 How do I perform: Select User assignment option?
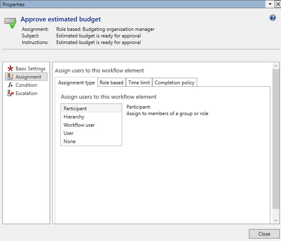coord(69,133)
